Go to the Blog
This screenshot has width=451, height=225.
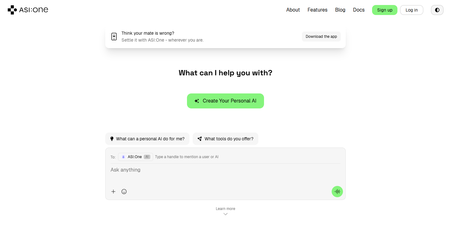pos(340,10)
